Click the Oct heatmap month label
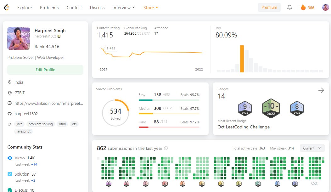This screenshot has height=192, width=331. pyautogui.click(x=314, y=183)
